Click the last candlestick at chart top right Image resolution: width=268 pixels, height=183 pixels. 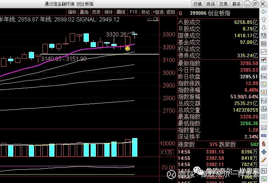[135, 35]
